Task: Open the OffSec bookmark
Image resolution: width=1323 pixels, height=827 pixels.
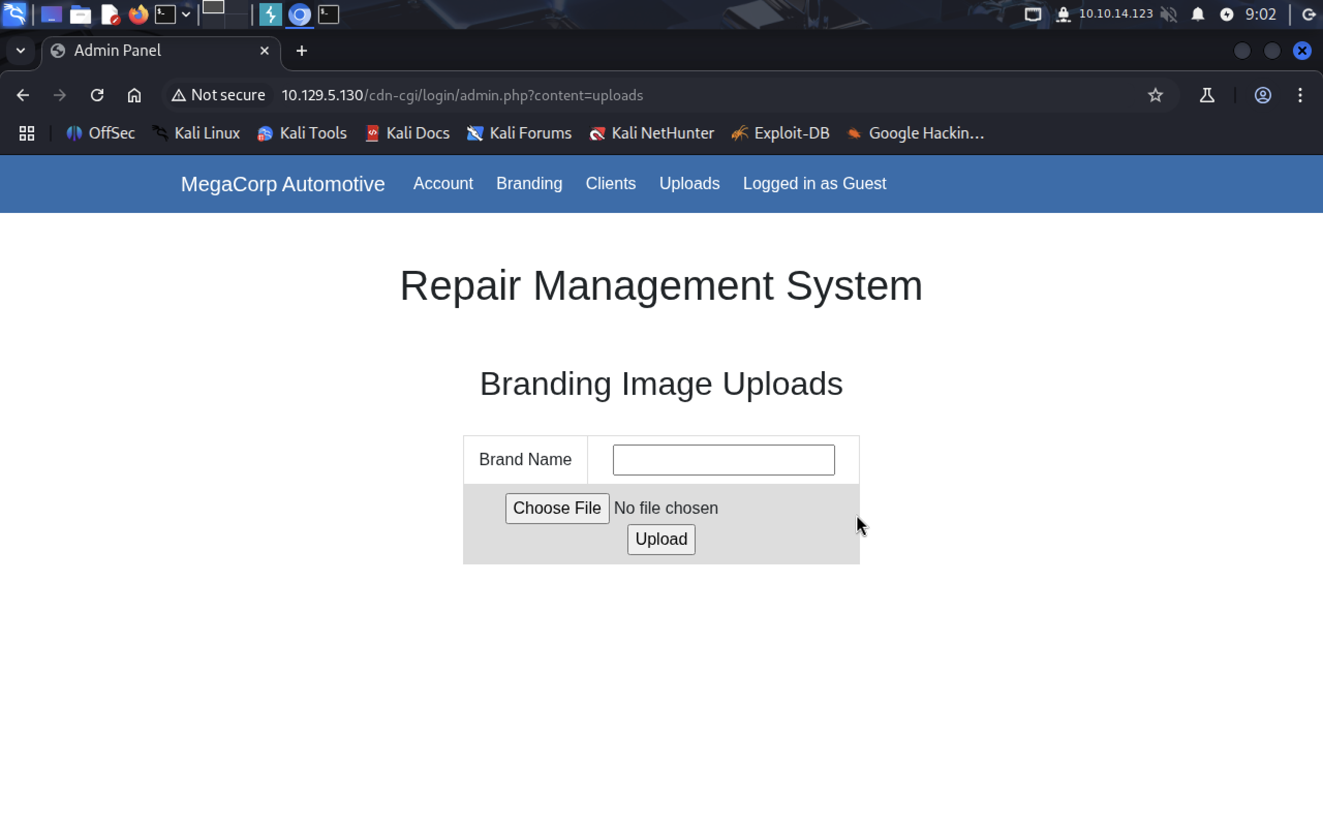Action: click(x=101, y=133)
